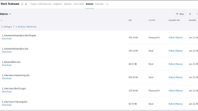Screen dimensions: 198x111
Task: Download the 2_Bestandsliste.xlsx file
Action: [x=7, y=65]
